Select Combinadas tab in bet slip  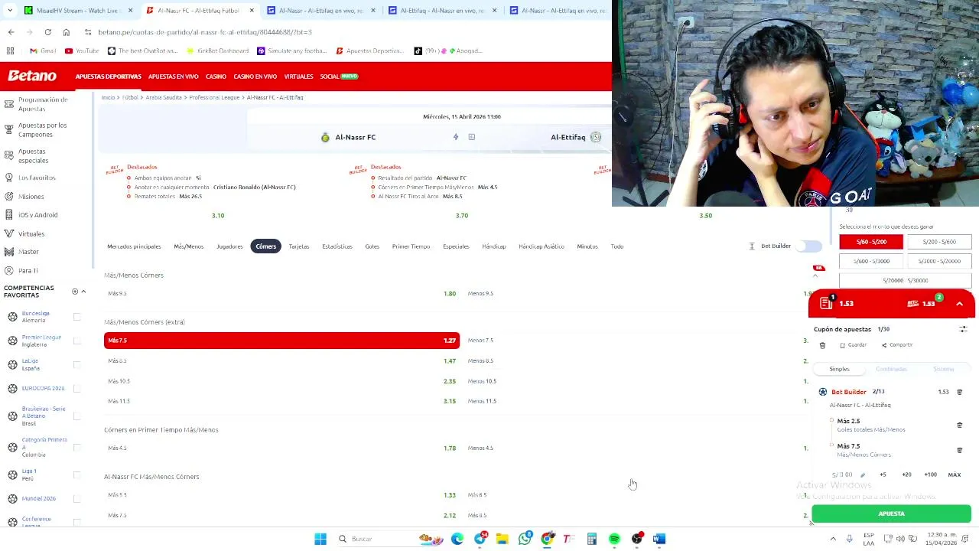(x=891, y=369)
